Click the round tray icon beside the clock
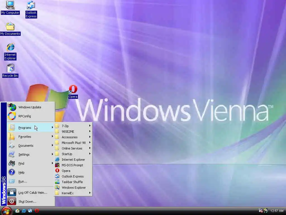Image resolution: width=286 pixels, height=215 pixels. [x=266, y=211]
